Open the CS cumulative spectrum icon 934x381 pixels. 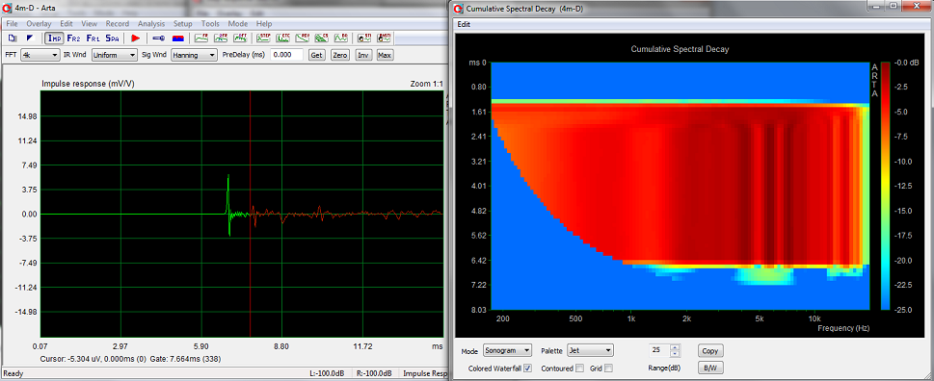coord(322,38)
